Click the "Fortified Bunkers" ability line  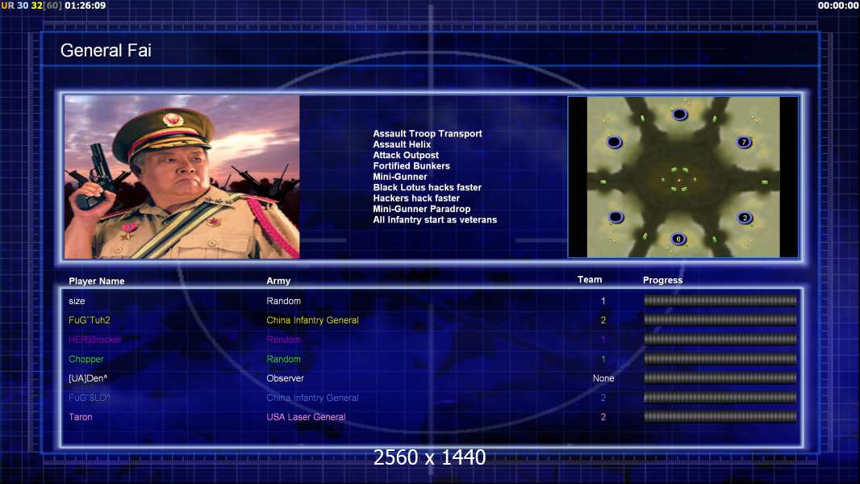click(x=411, y=166)
